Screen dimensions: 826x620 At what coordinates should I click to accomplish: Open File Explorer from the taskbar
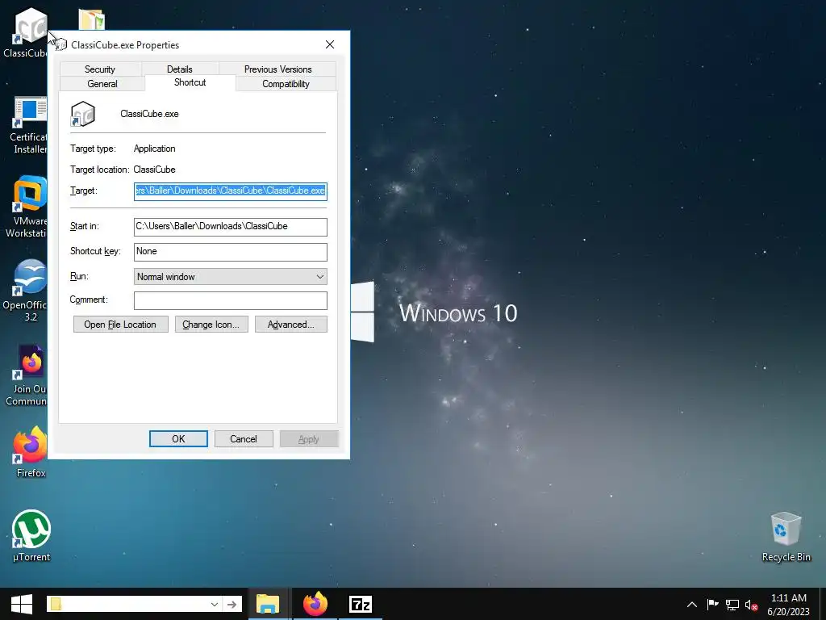point(268,604)
